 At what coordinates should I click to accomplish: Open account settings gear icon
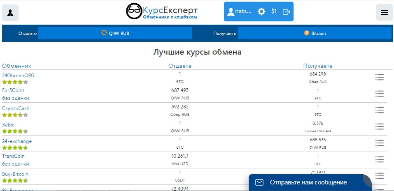(x=261, y=12)
